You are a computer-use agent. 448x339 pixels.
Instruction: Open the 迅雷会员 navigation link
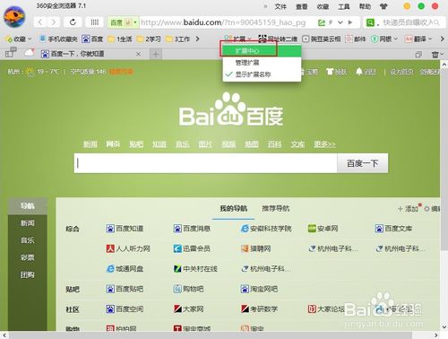(x=192, y=248)
